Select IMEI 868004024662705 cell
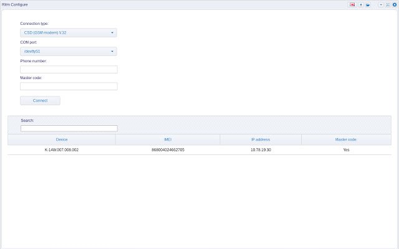This screenshot has height=249, width=399. tap(168, 150)
